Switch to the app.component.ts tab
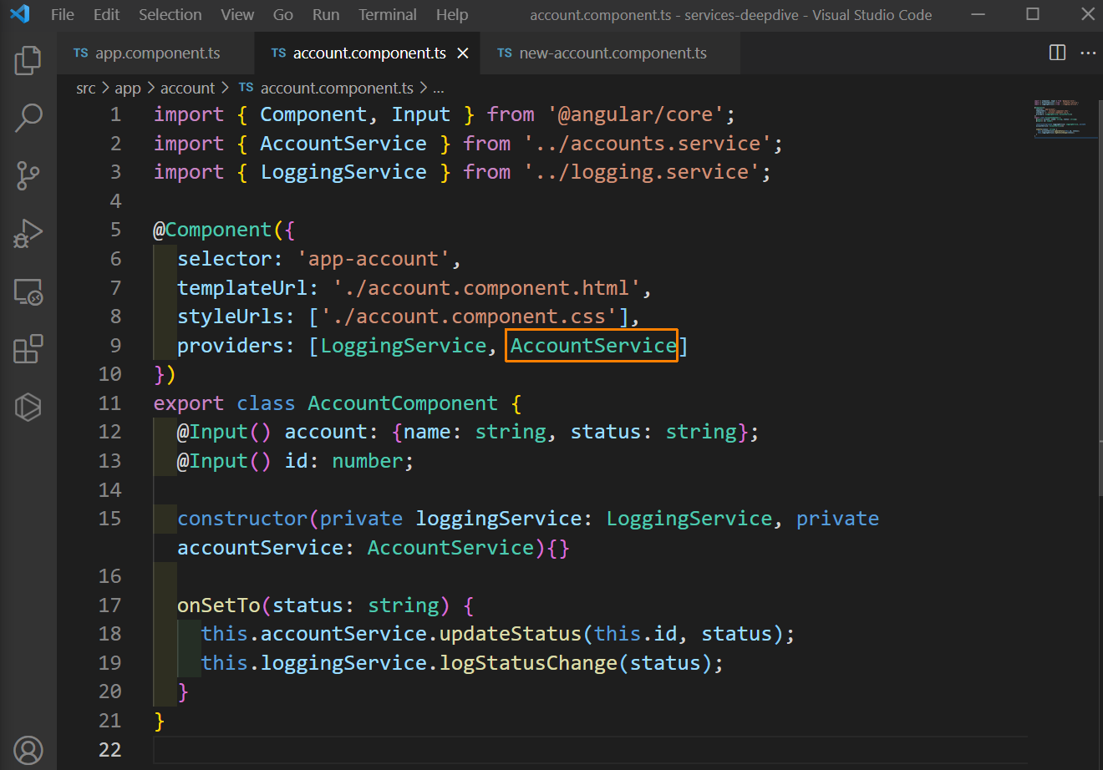This screenshot has width=1103, height=770. click(156, 53)
